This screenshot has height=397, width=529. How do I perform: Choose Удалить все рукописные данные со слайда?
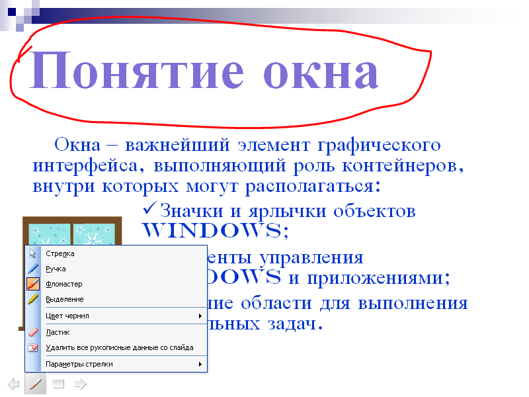pyautogui.click(x=116, y=347)
